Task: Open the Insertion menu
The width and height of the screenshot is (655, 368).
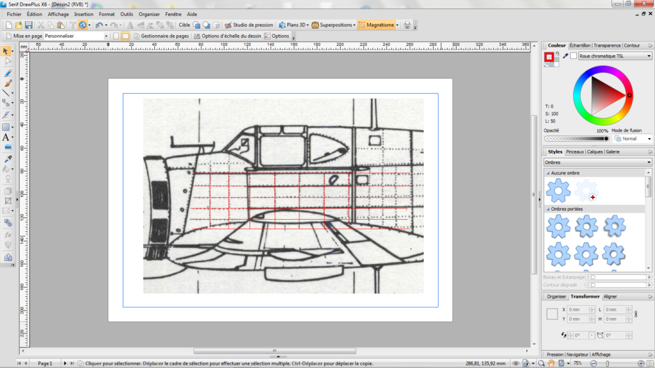Action: [84, 14]
